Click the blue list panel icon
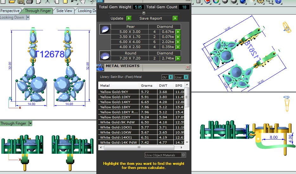 (100, 1)
